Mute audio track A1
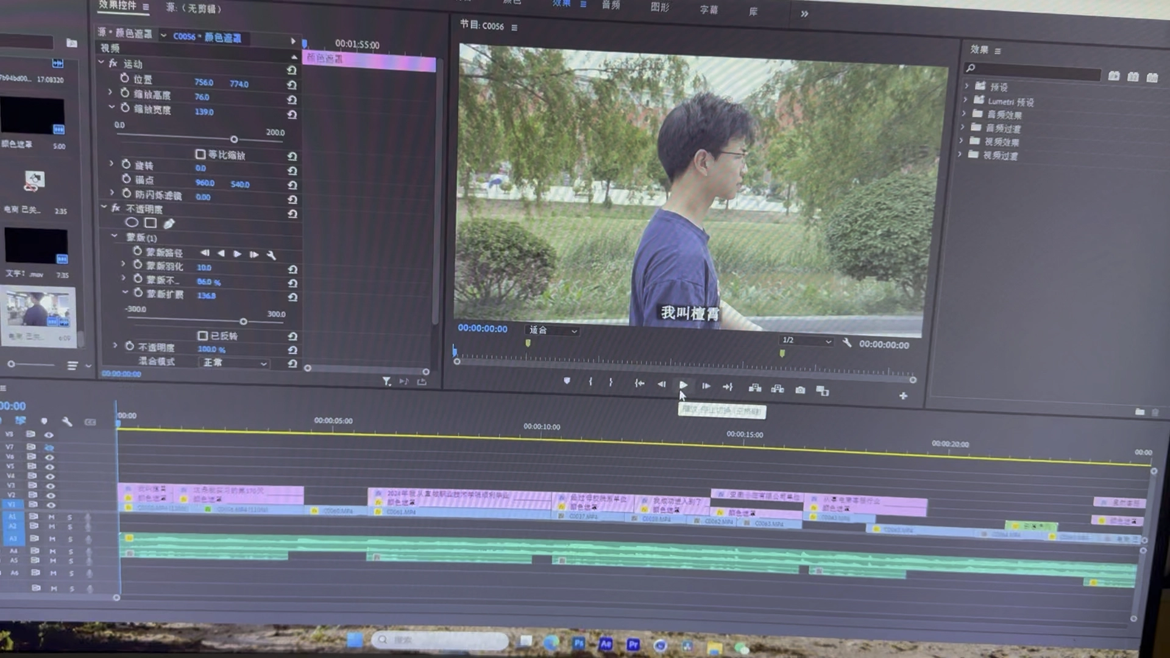This screenshot has height=658, width=1170. [x=52, y=517]
